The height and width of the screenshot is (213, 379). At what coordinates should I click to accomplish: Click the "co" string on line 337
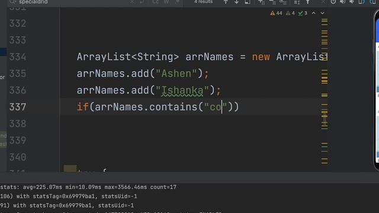tap(216, 107)
